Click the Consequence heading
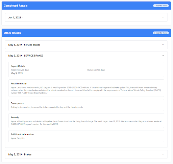This screenshot has height=164, width=173. tap(17, 103)
